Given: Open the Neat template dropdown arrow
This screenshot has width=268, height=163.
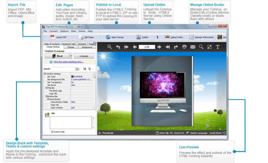Looking at the screenshot, I should 71,56.
